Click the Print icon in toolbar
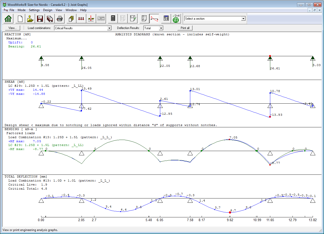Screen dimensions: 324x234 [60, 19]
